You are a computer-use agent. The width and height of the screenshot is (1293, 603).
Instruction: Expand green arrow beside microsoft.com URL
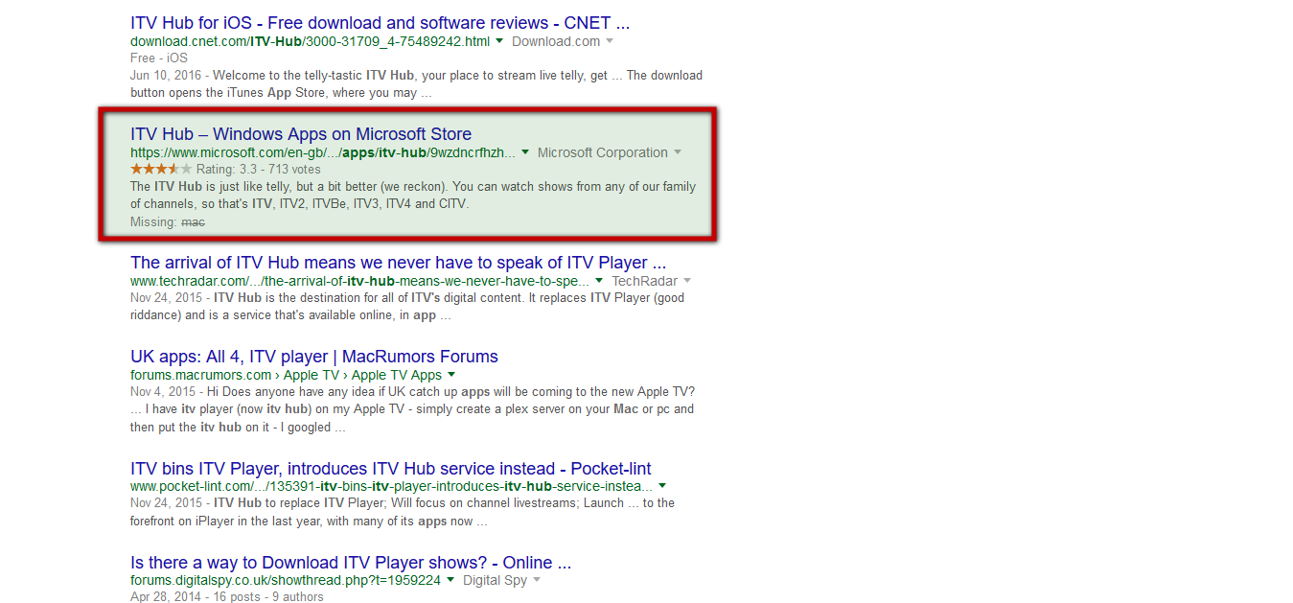pyautogui.click(x=525, y=152)
